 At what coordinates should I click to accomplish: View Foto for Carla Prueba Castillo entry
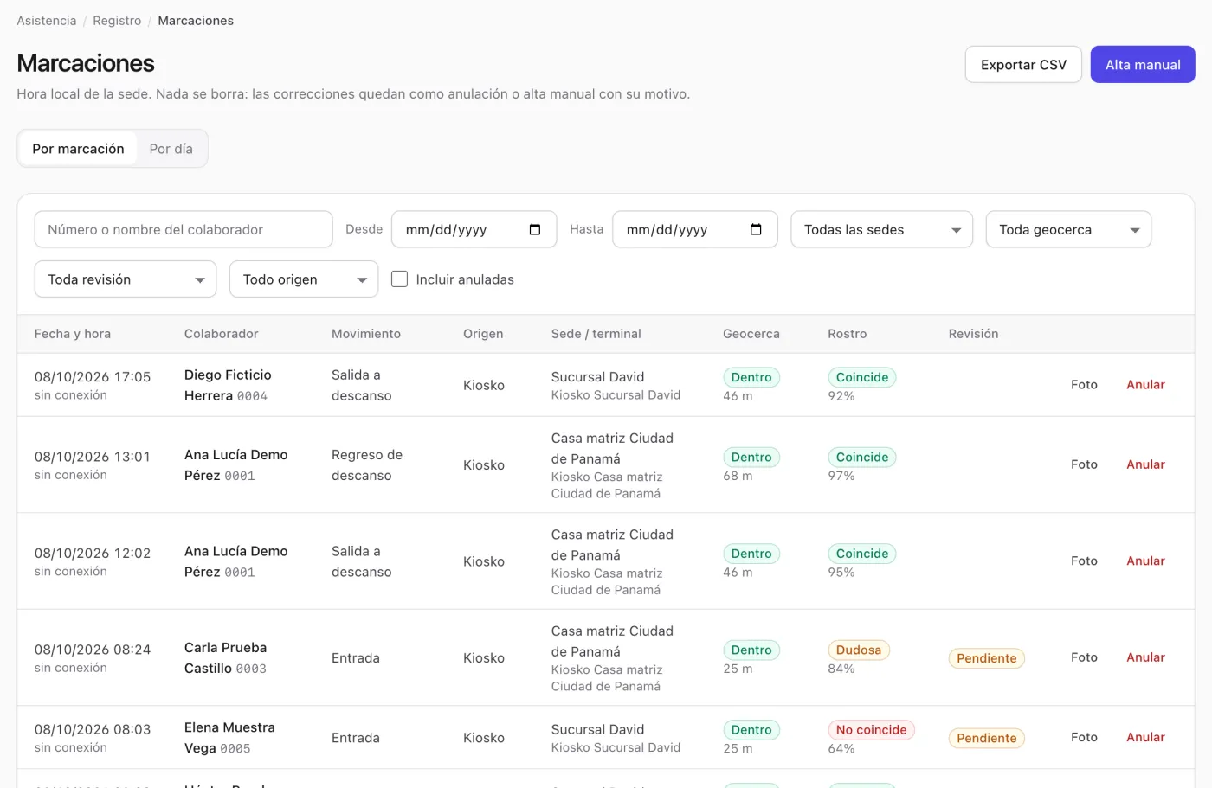pos(1084,657)
